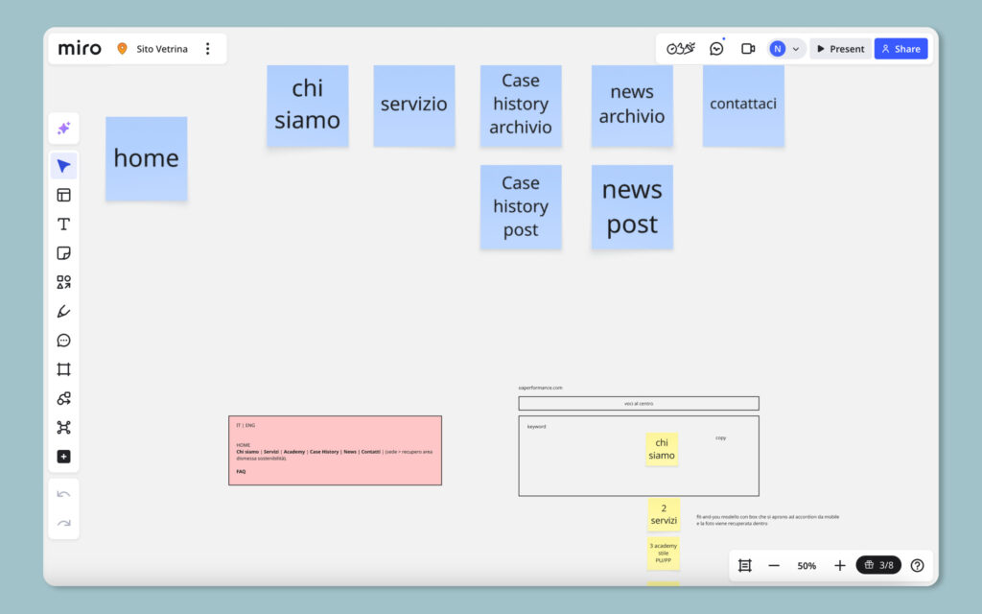Viewport: 982px width, 614px height.
Task: Select the Comment tool
Action: point(63,341)
